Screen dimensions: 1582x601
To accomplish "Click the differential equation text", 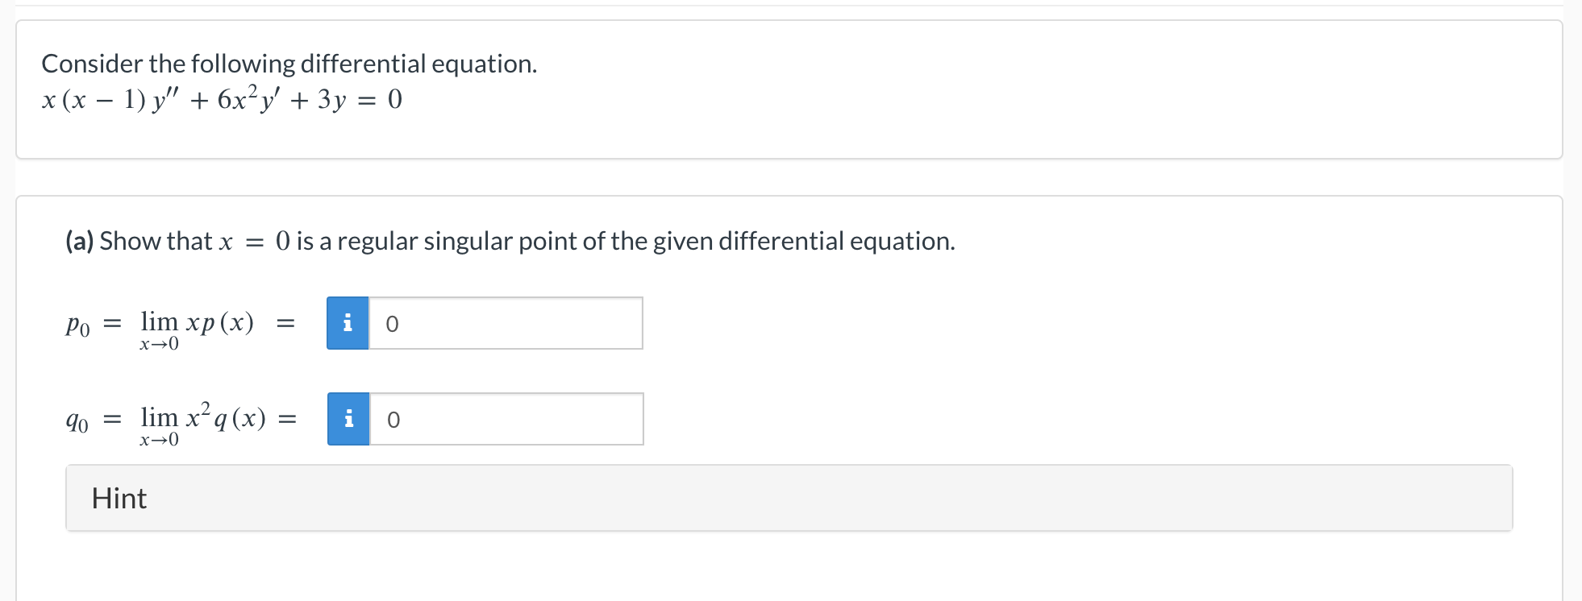I will [219, 98].
